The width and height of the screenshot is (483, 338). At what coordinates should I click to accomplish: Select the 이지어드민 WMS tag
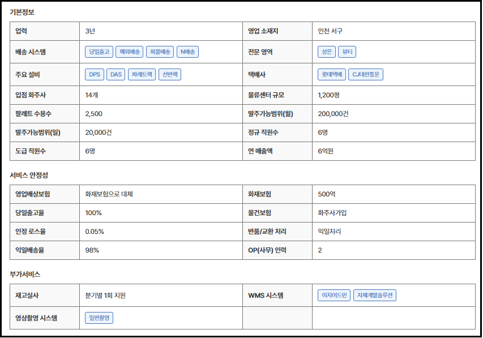pos(334,296)
